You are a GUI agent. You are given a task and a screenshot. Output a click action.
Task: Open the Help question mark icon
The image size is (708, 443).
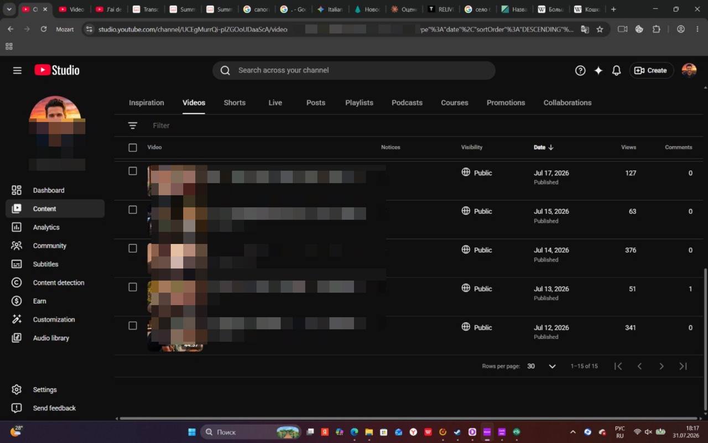tap(580, 70)
